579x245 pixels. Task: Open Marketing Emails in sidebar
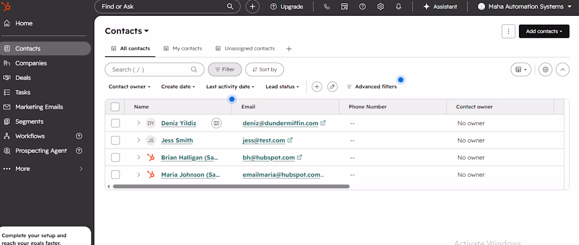coord(39,107)
